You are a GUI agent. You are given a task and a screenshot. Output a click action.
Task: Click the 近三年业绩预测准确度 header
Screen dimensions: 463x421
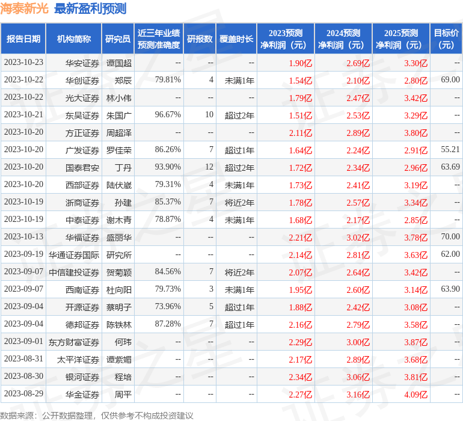159,39
